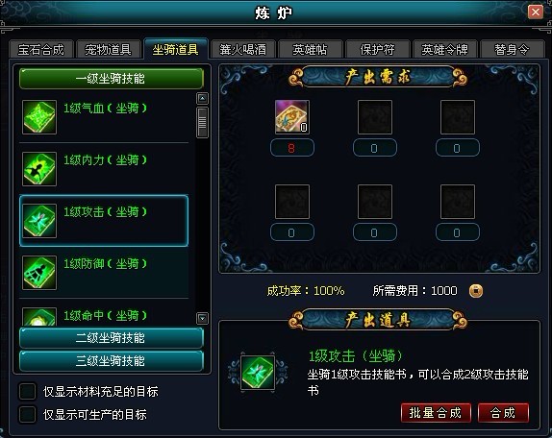Screen dimensions: 552x438
Task: Click the gold coin cost icon
Action: (476, 291)
